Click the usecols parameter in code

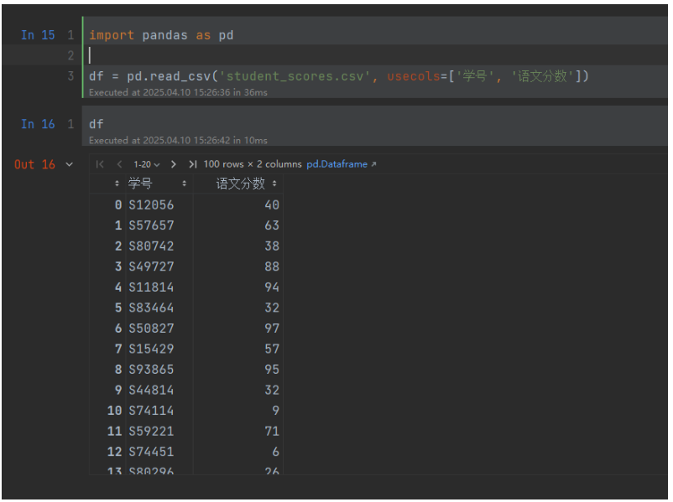tap(414, 76)
